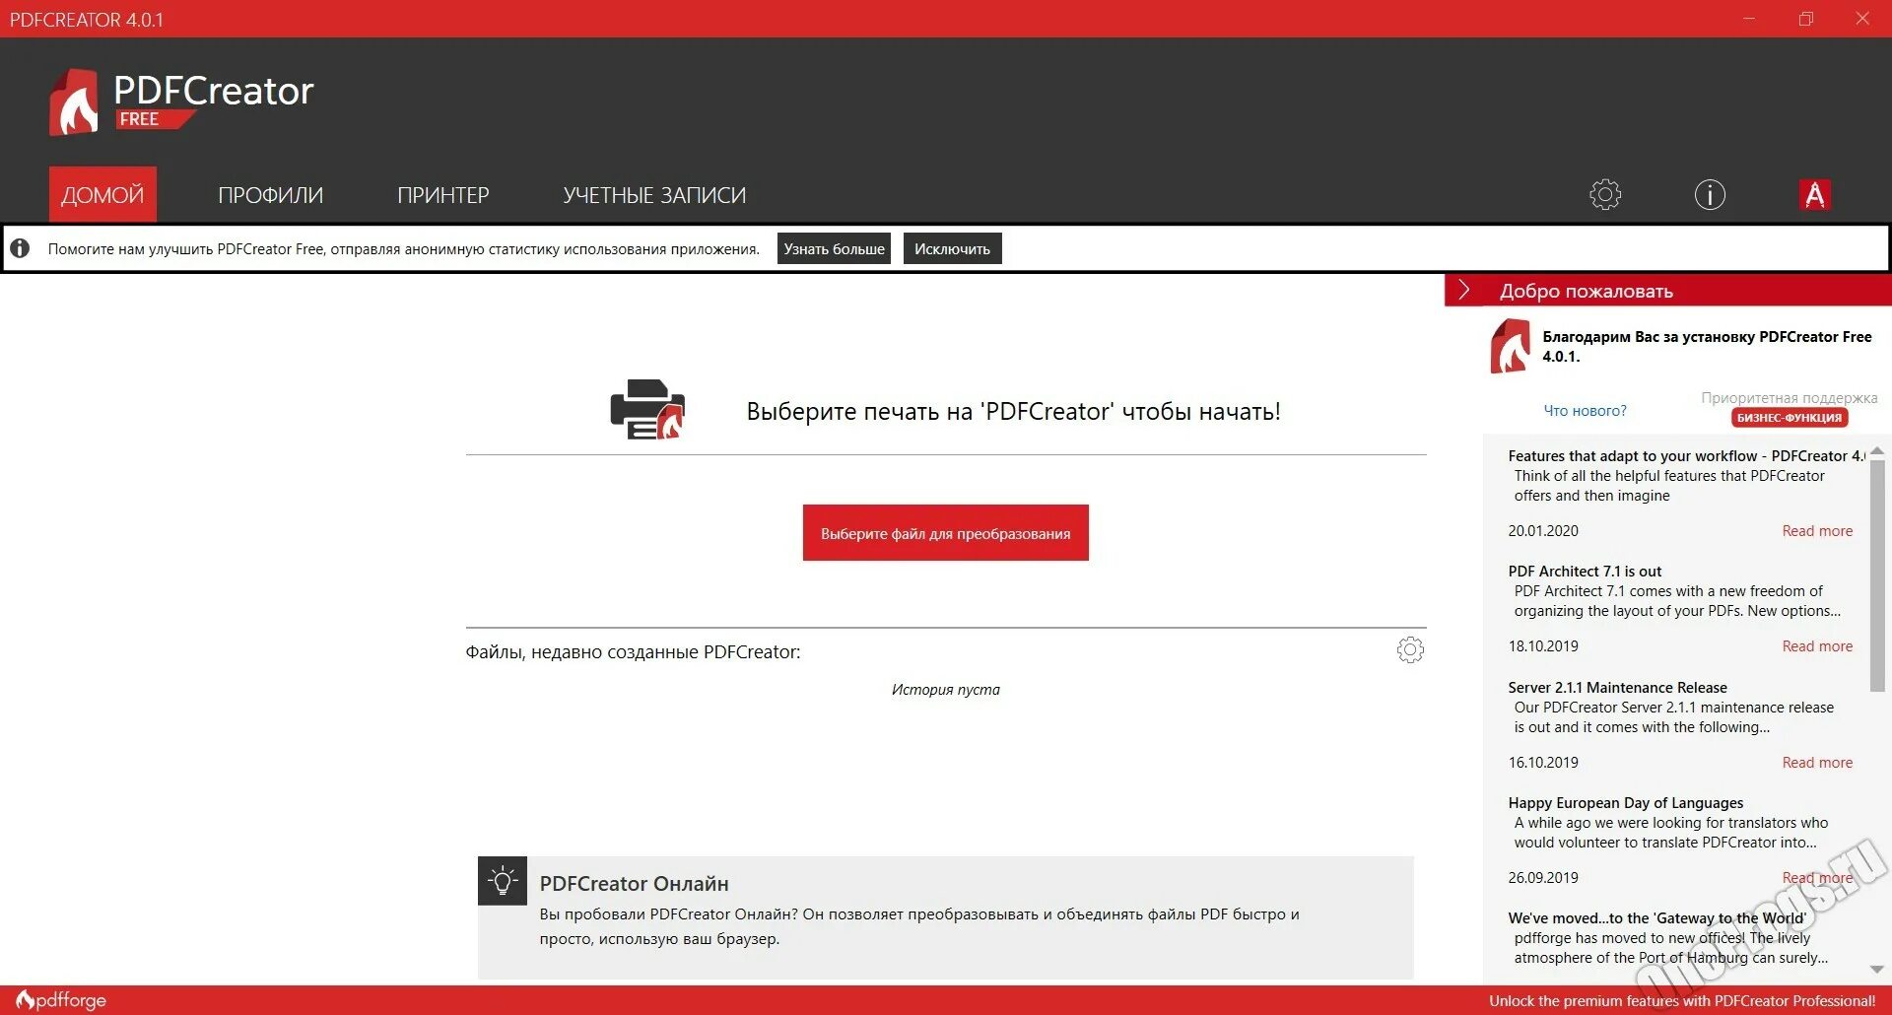1892x1015 pixels.
Task: Click the news date 26.09.2019
Action: 1543,878
